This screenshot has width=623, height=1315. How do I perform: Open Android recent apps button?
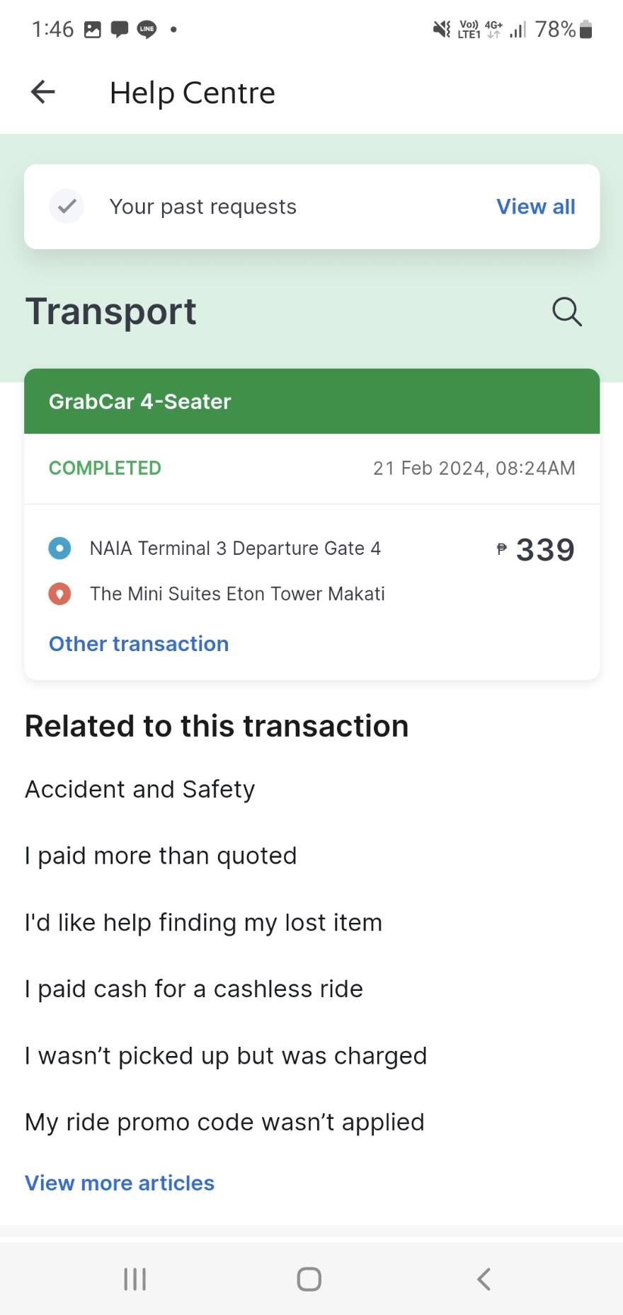click(135, 1279)
